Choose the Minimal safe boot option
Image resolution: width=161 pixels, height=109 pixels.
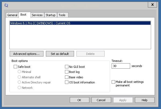click(x=19, y=72)
